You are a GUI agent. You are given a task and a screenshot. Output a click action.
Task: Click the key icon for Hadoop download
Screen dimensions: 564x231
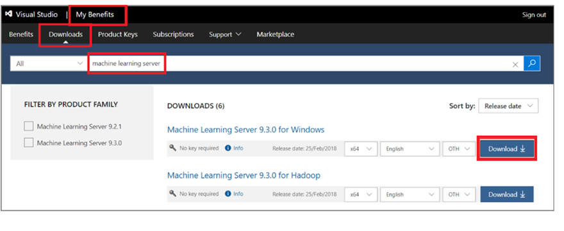point(172,194)
